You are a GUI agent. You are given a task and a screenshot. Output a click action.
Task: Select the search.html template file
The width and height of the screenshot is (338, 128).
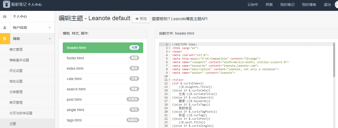[x=103, y=89]
